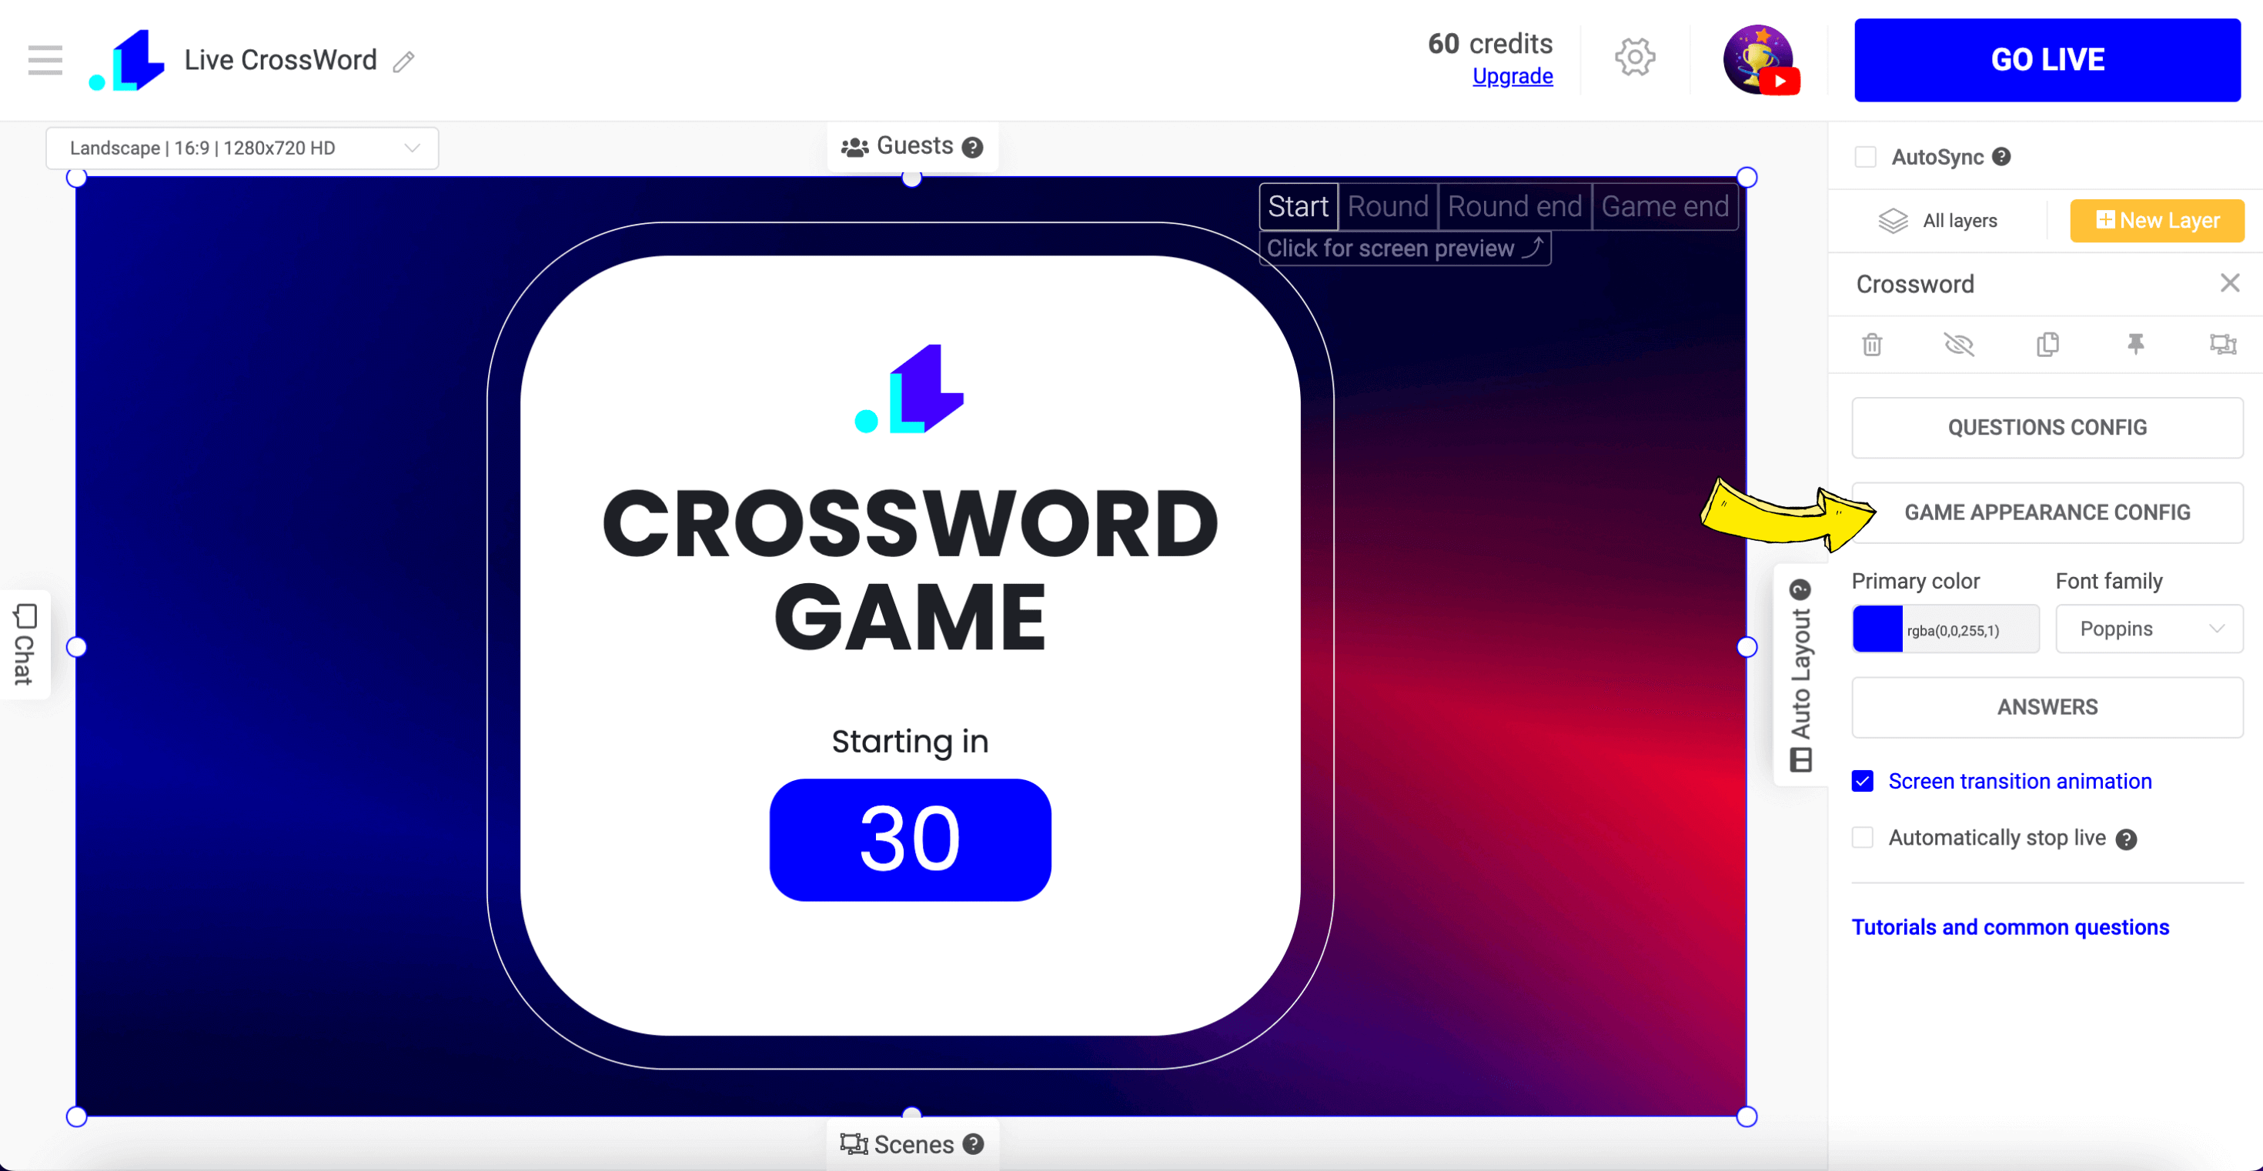Click the duplicate layer icon
Viewport: 2263px width, 1171px height.
pos(2047,345)
